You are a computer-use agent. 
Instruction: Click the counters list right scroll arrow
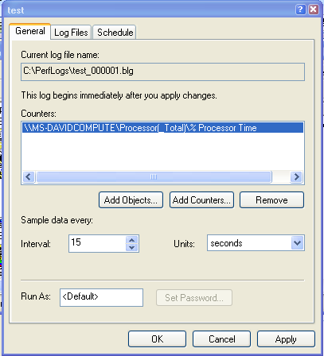296,176
